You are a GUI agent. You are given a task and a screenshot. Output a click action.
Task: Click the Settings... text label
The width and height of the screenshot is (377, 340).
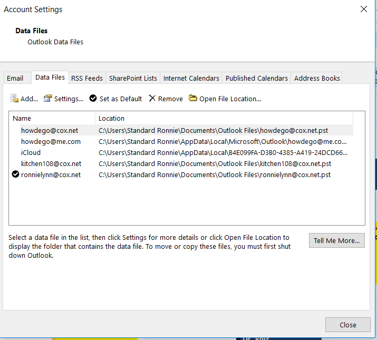point(69,99)
